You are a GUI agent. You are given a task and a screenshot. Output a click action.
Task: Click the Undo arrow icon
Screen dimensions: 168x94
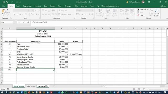pos(7,2)
